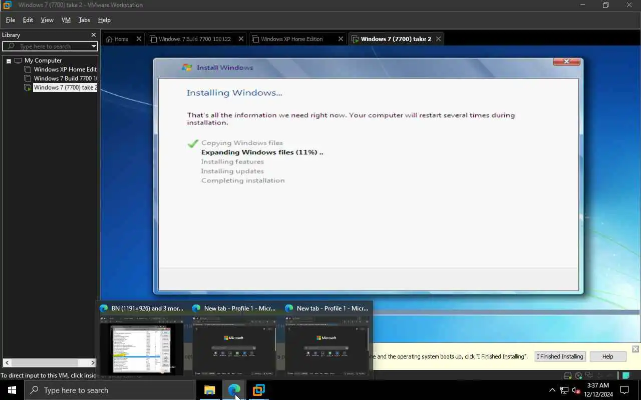The width and height of the screenshot is (641, 400).
Task: Click the I Finished Installing button
Action: pyautogui.click(x=560, y=356)
